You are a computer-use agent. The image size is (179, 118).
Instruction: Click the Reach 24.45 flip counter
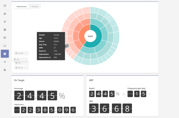pos(102,94)
